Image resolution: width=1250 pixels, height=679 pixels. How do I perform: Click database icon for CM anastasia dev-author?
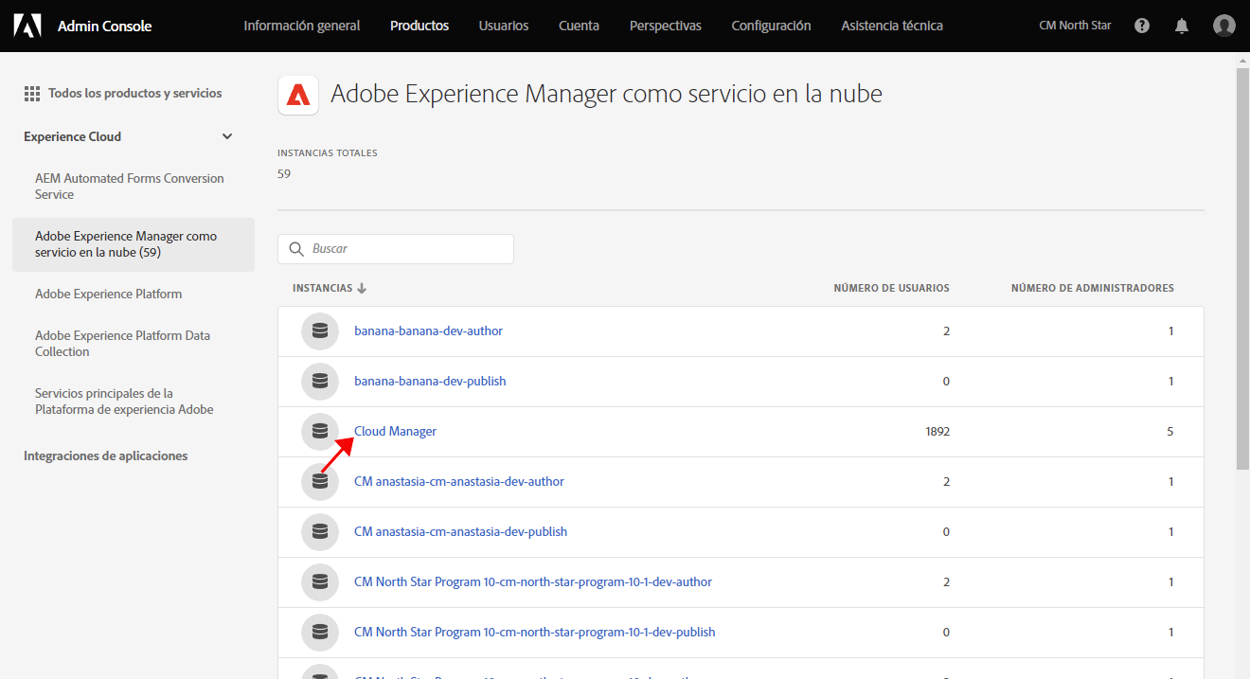[320, 482]
